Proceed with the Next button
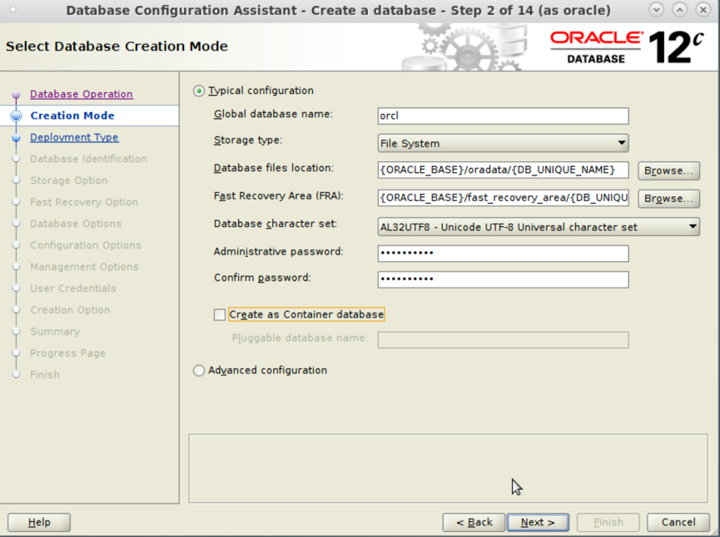The image size is (720, 537). [538, 522]
